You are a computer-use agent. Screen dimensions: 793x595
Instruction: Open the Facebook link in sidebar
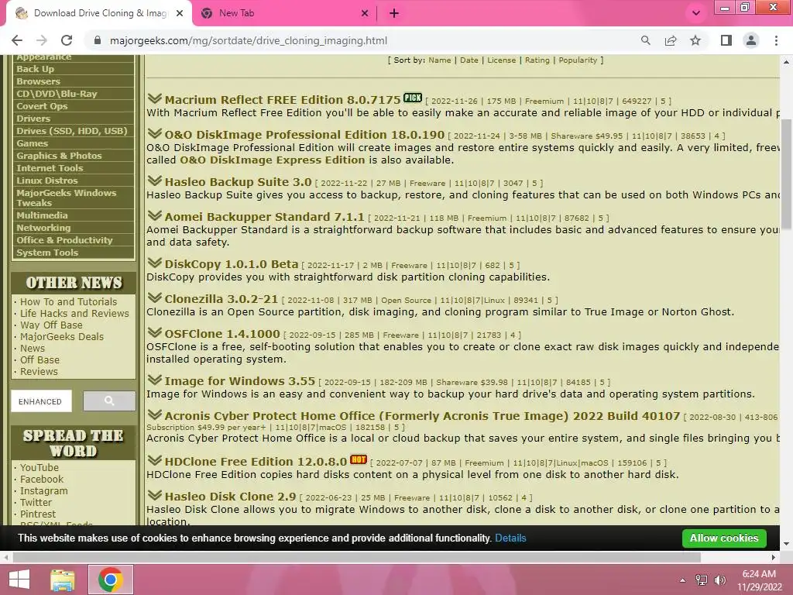pos(42,479)
